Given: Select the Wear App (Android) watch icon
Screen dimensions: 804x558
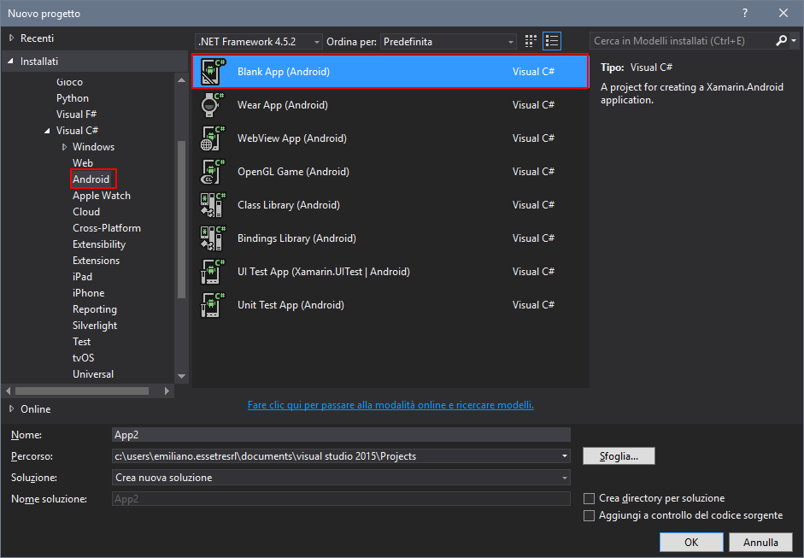Looking at the screenshot, I should click(213, 105).
